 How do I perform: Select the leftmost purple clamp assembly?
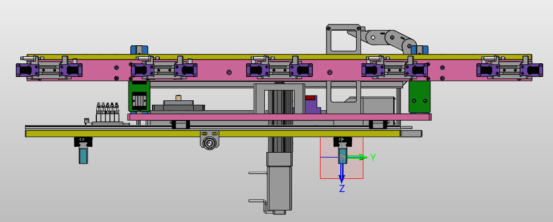click(x=49, y=68)
